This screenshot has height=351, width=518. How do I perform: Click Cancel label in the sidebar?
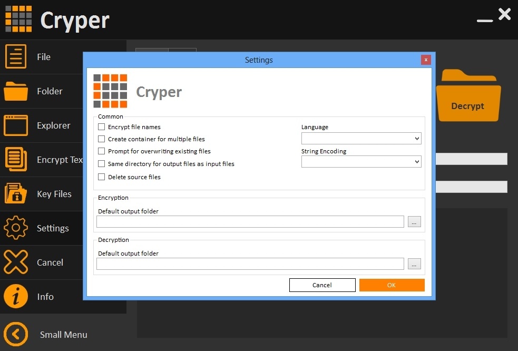(x=50, y=262)
